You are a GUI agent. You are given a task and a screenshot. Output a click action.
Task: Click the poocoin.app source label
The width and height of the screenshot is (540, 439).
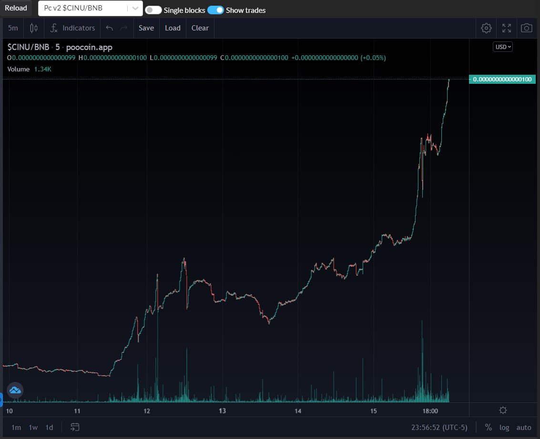pyautogui.click(x=89, y=47)
